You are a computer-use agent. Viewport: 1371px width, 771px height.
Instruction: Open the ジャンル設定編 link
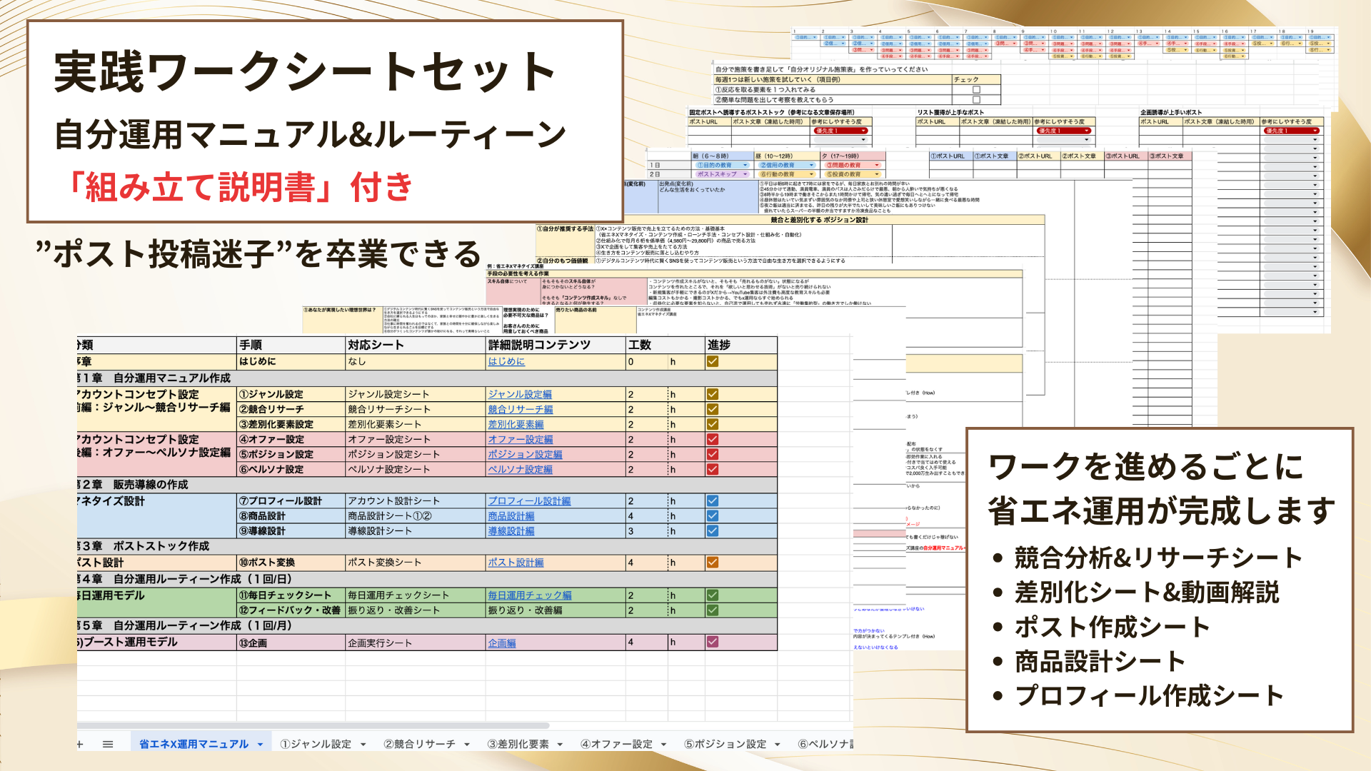click(520, 394)
